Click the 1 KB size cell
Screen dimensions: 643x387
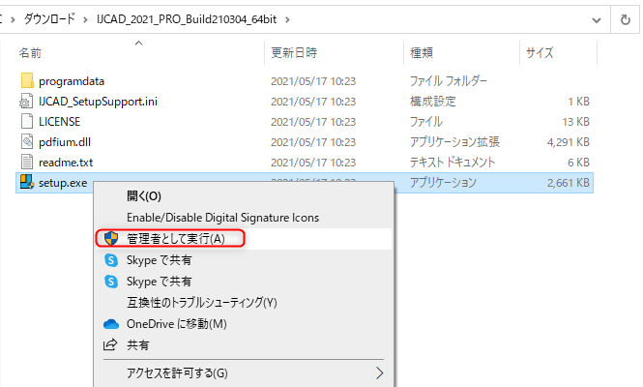[x=578, y=102]
